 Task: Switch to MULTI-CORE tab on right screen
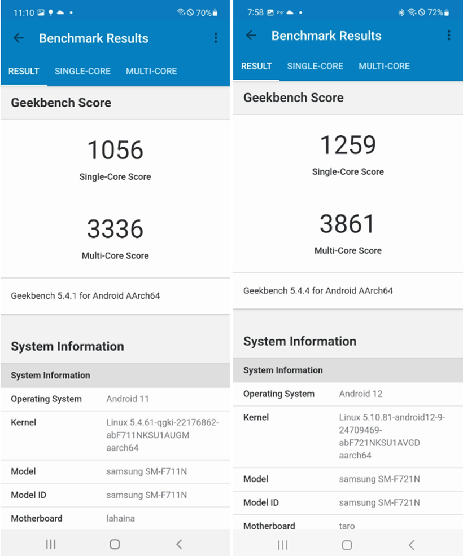click(384, 66)
